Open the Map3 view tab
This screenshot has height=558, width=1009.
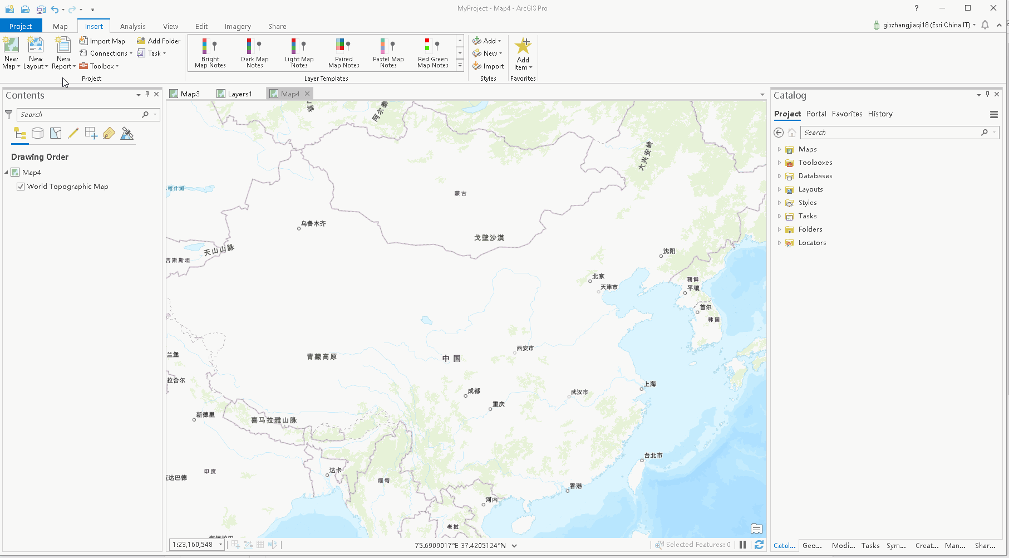click(x=189, y=93)
